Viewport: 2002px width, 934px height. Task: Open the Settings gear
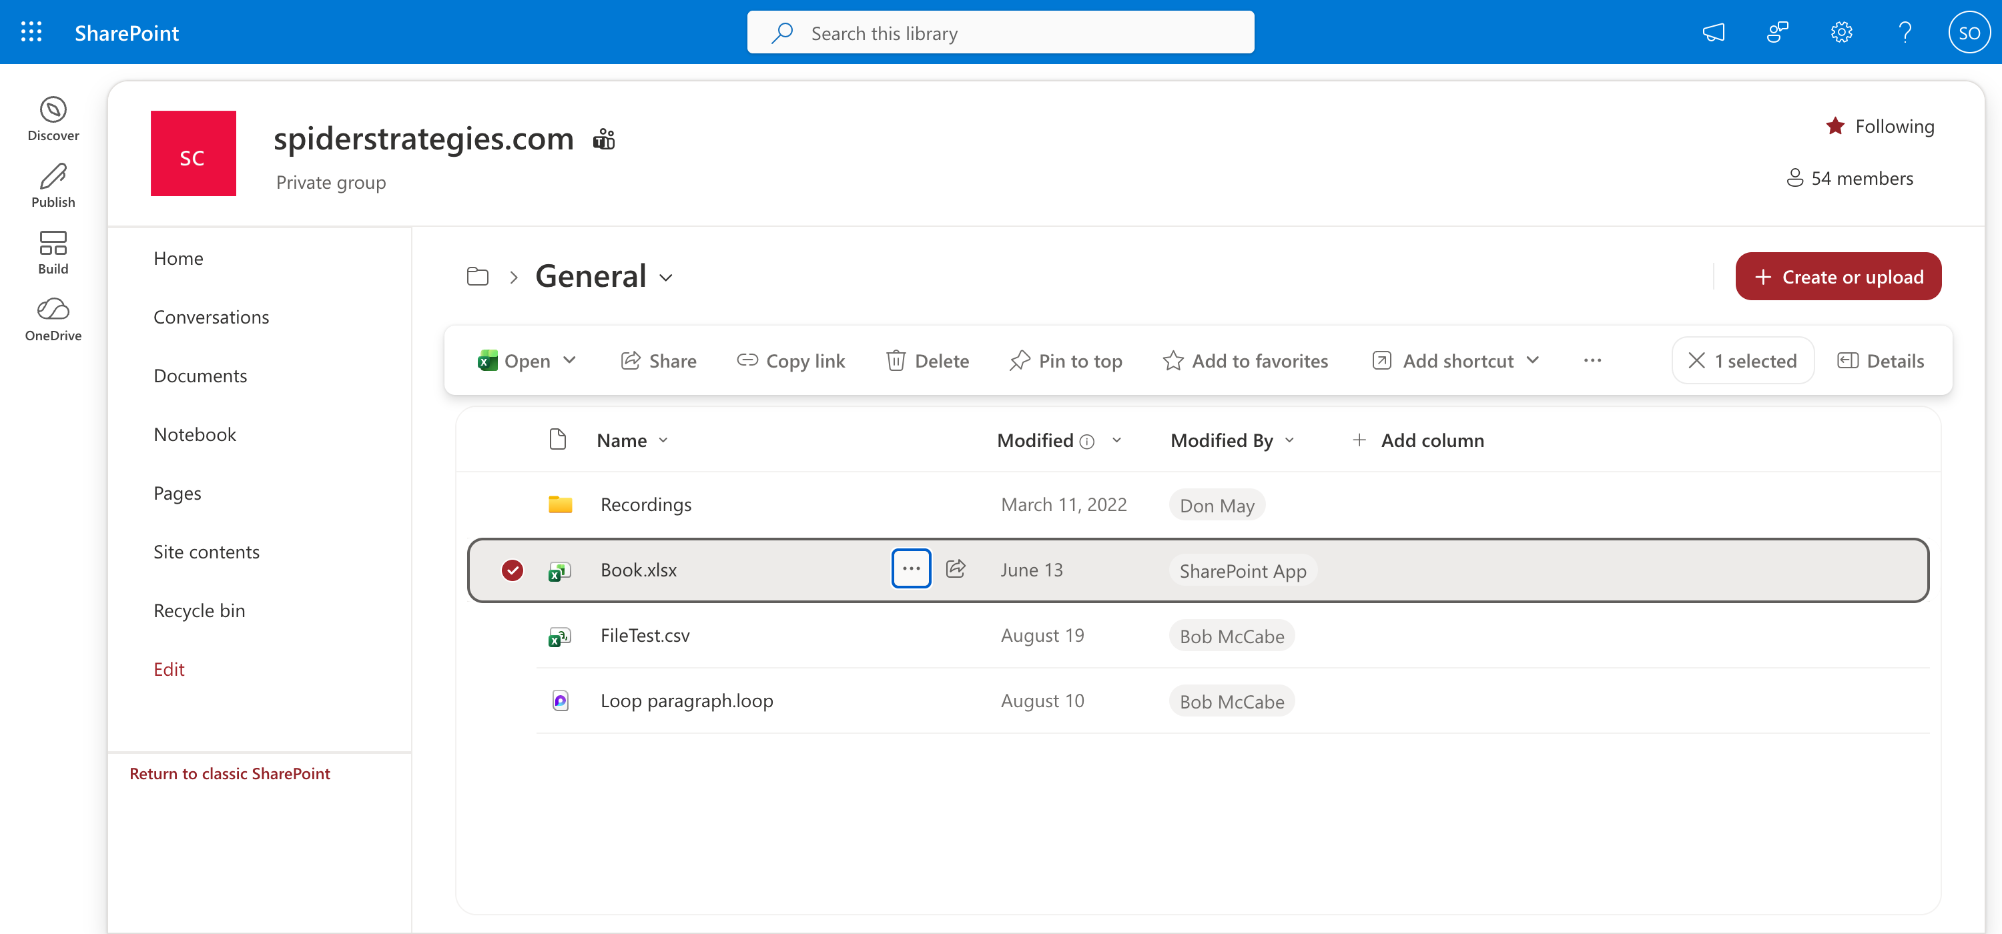pos(1841,32)
